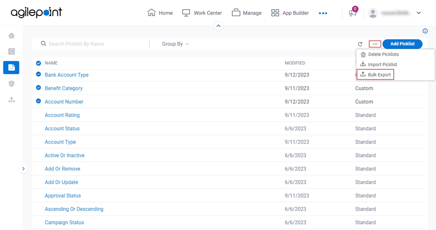Click Standard type in Approval Status row
This screenshot has width=436, height=230.
365,196
